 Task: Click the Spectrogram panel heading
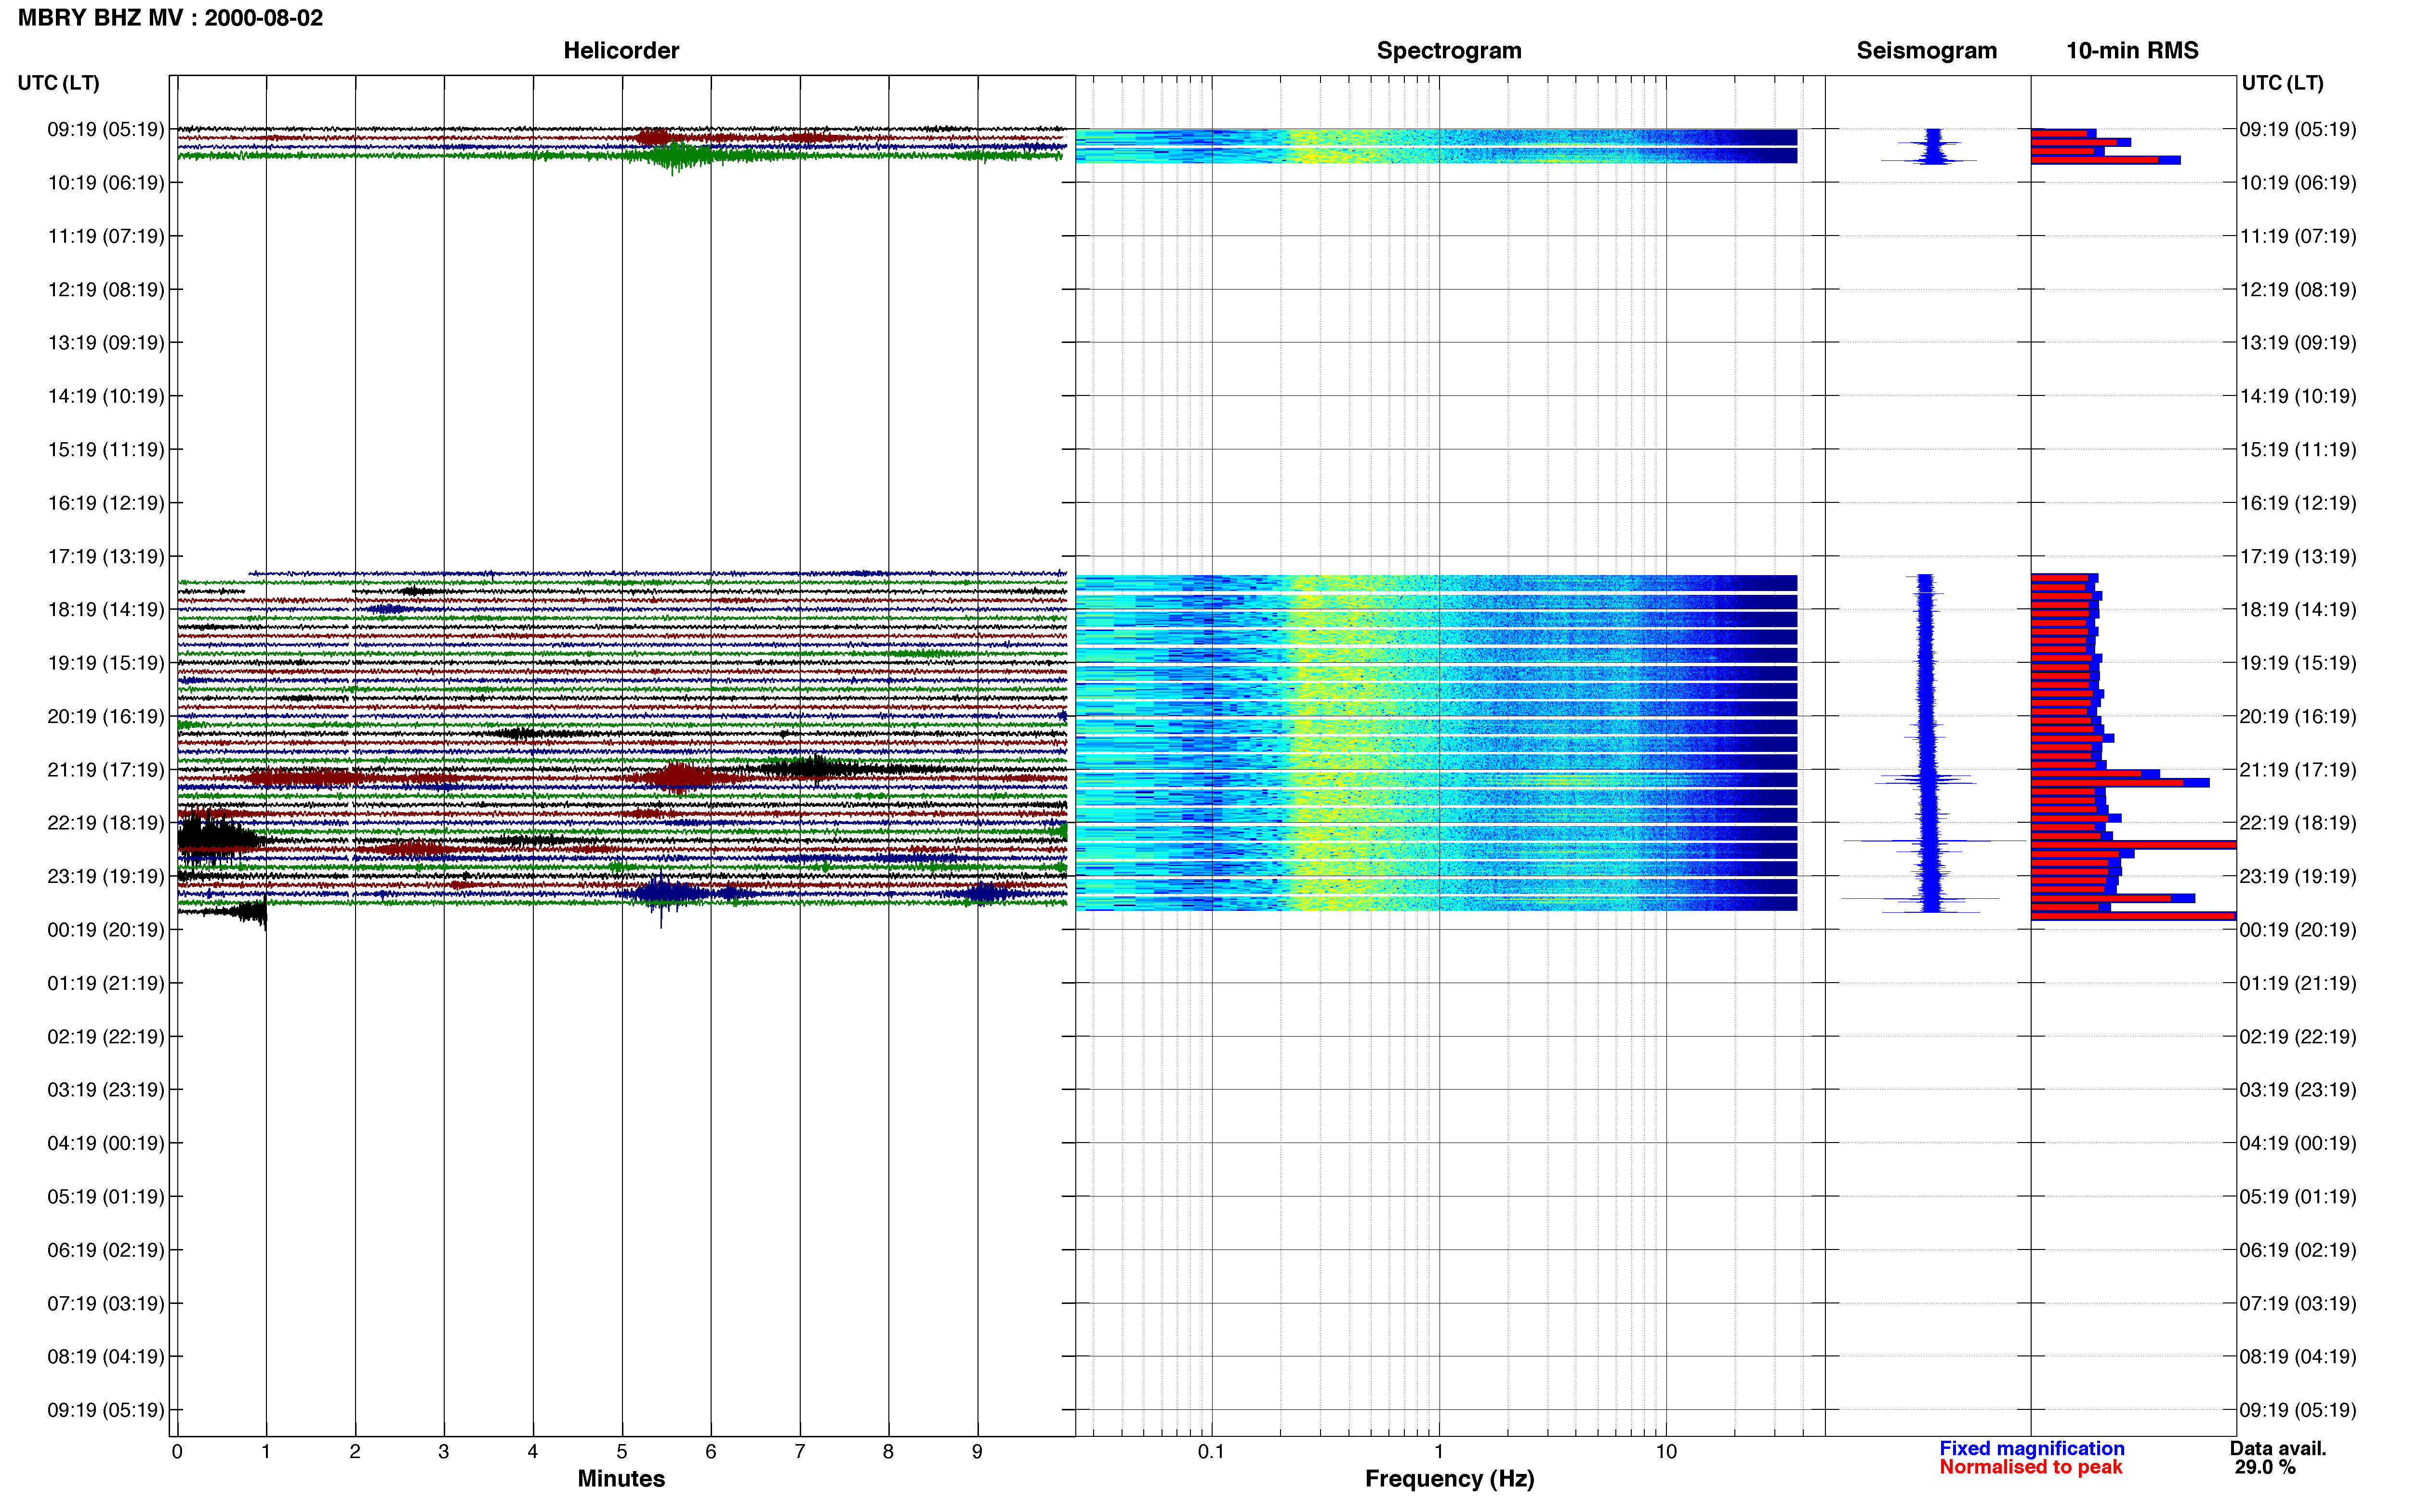click(1449, 50)
